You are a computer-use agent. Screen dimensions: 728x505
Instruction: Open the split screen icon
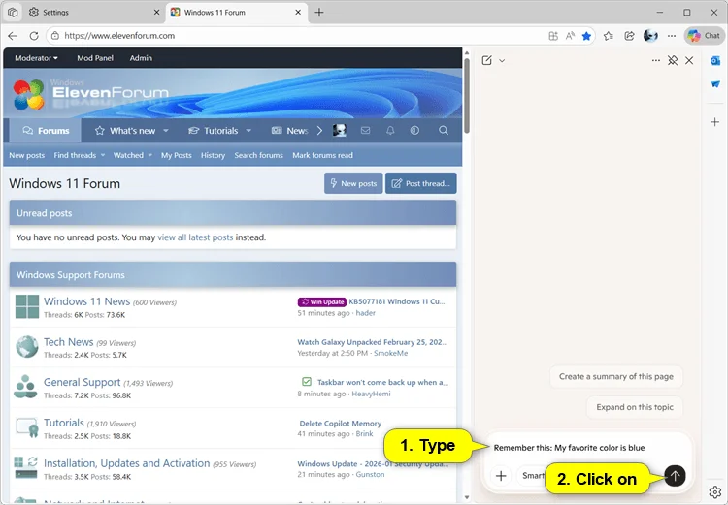[x=553, y=36]
